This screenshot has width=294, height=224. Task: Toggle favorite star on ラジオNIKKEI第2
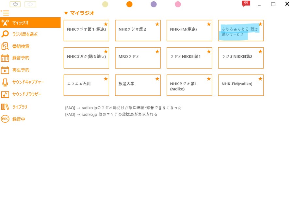[260, 51]
